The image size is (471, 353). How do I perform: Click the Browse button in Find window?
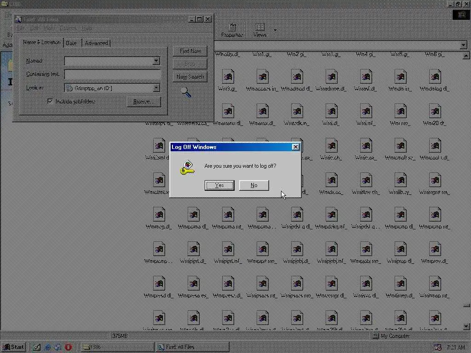tap(144, 102)
